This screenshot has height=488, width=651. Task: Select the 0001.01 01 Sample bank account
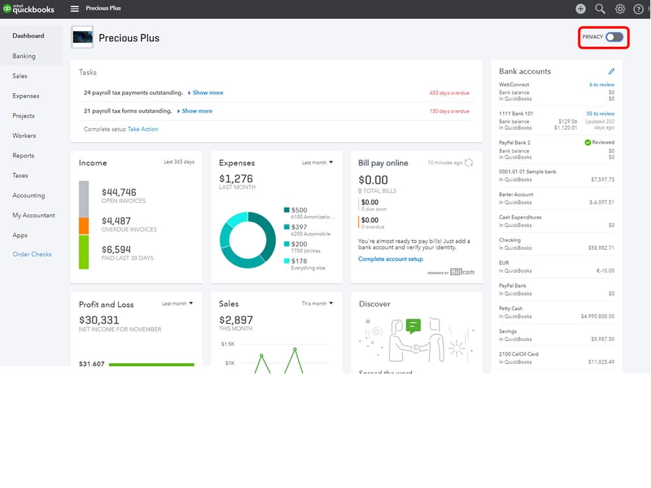click(557, 176)
